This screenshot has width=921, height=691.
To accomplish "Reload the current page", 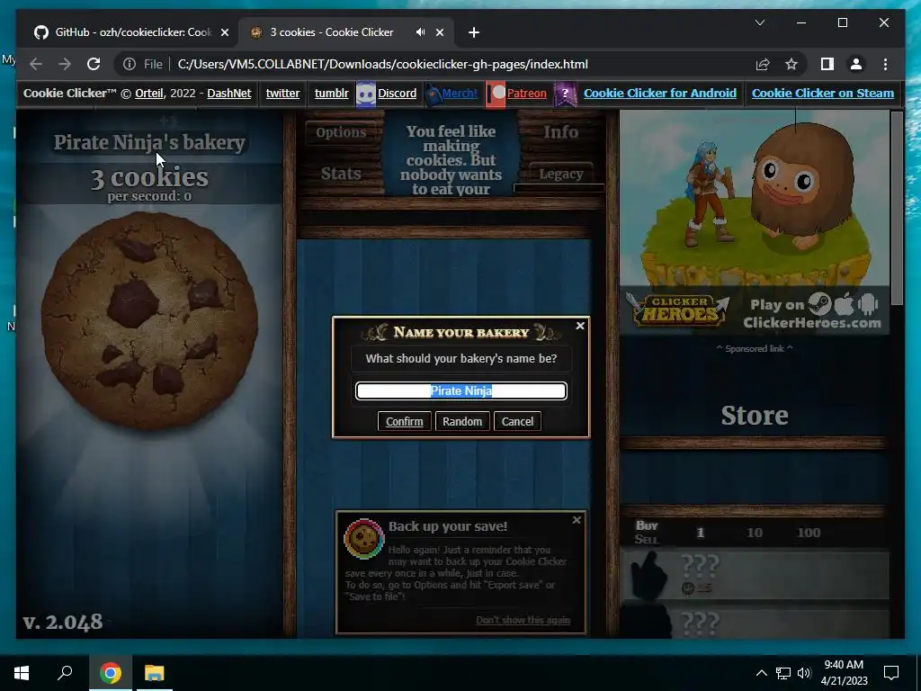I will 94,64.
